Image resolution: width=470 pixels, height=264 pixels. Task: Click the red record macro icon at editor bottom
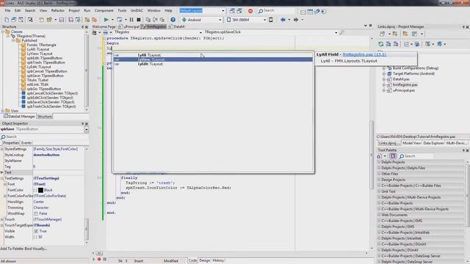pyautogui.click(x=99, y=259)
